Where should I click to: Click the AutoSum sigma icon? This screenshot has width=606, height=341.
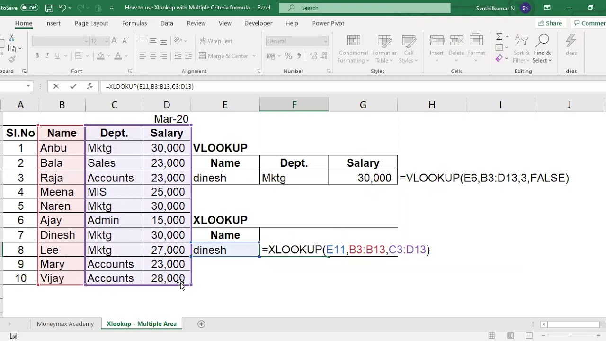coord(499,37)
